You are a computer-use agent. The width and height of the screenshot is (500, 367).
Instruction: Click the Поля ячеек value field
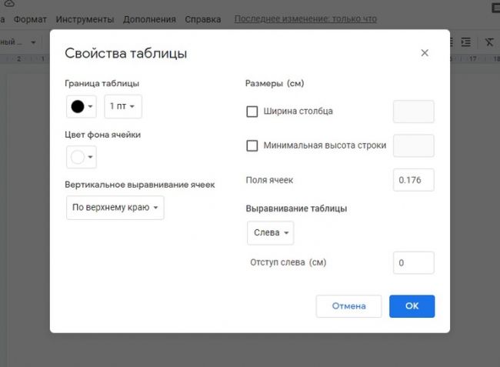point(413,179)
